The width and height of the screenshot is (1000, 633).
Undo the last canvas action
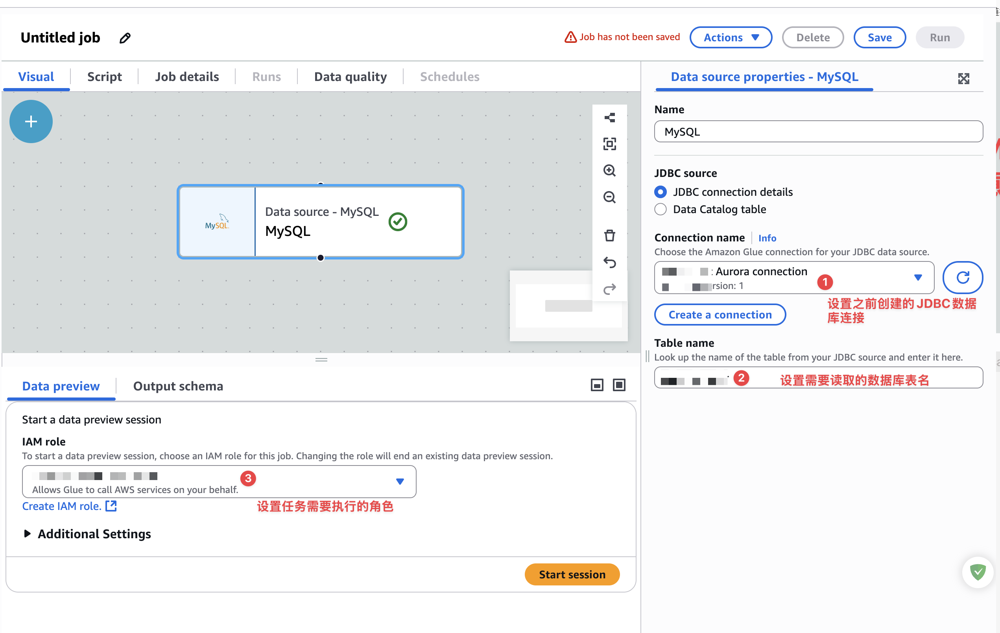tap(609, 262)
